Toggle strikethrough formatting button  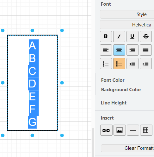pos(146,36)
